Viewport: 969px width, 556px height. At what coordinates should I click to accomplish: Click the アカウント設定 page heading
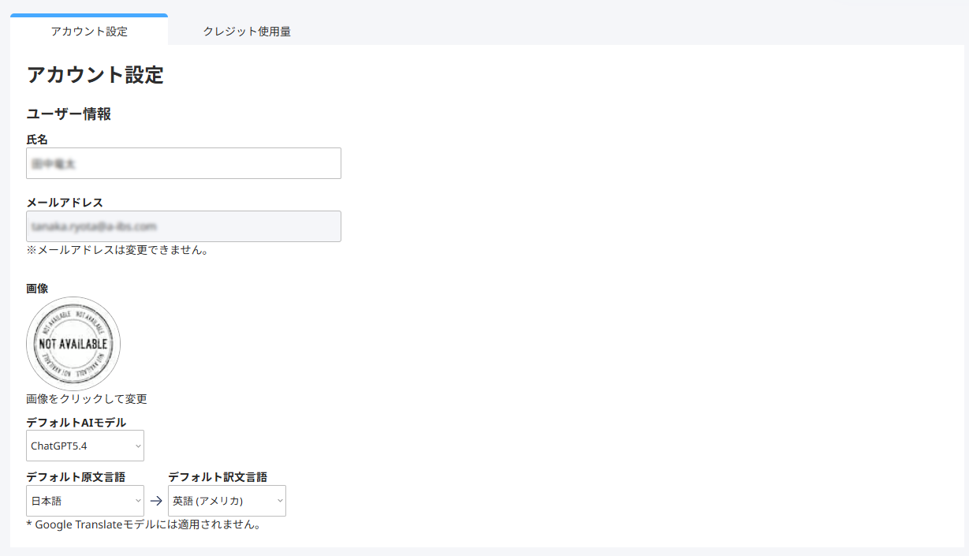[x=95, y=75]
